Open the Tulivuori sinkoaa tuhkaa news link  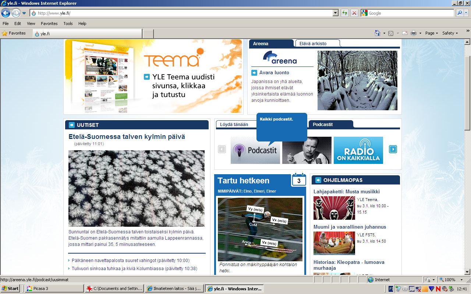coord(134,269)
